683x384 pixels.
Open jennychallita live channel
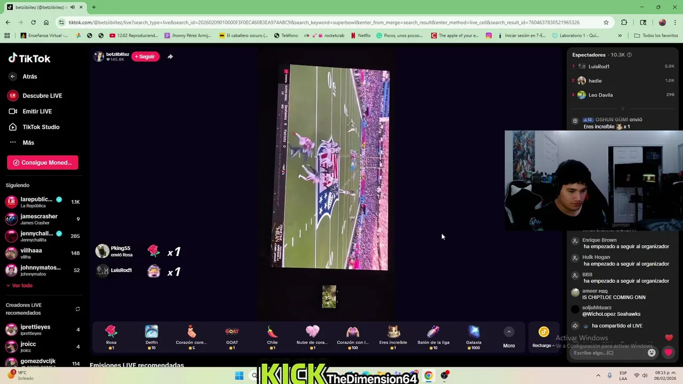43,236
